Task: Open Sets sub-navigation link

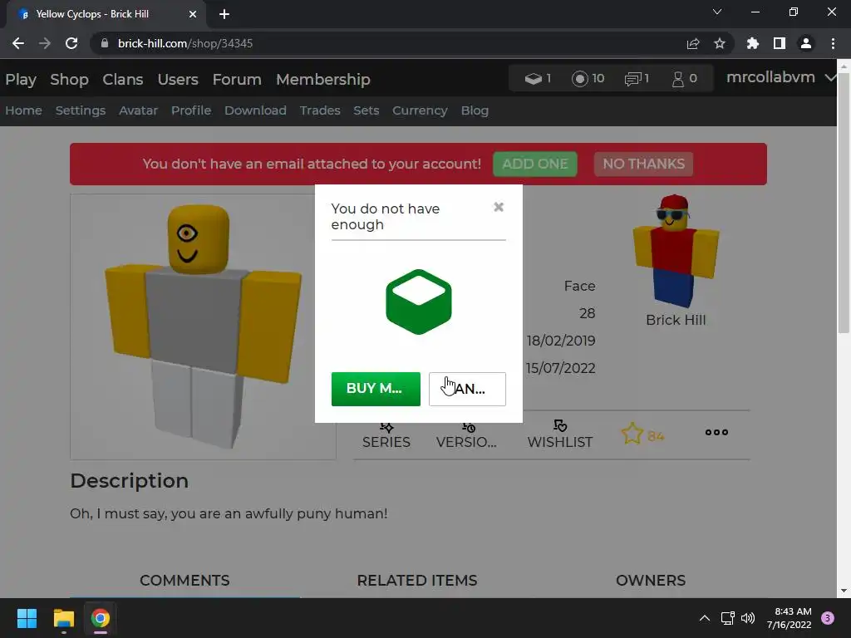Action: [366, 110]
